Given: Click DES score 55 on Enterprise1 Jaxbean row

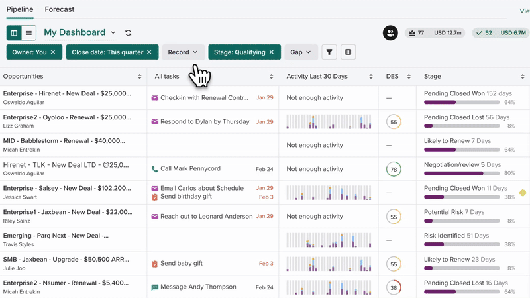Looking at the screenshot, I should point(394,217).
